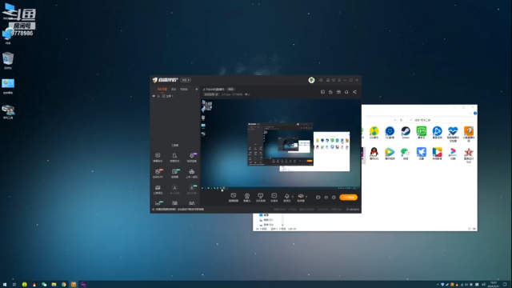This screenshot has height=288, width=512.
Task: Select the first tab in the scene panel
Action: (162, 89)
